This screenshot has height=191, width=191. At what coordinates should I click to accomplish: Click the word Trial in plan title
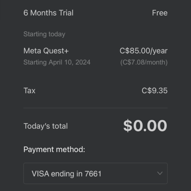[x=66, y=13]
